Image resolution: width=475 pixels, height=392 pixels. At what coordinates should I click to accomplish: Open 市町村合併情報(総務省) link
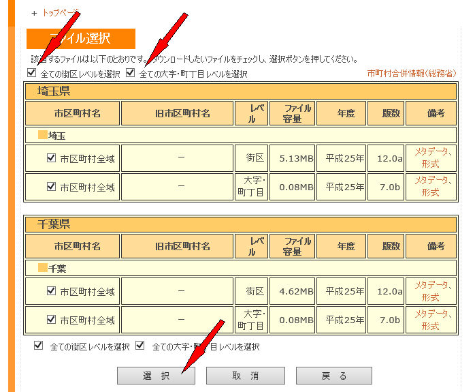click(411, 73)
